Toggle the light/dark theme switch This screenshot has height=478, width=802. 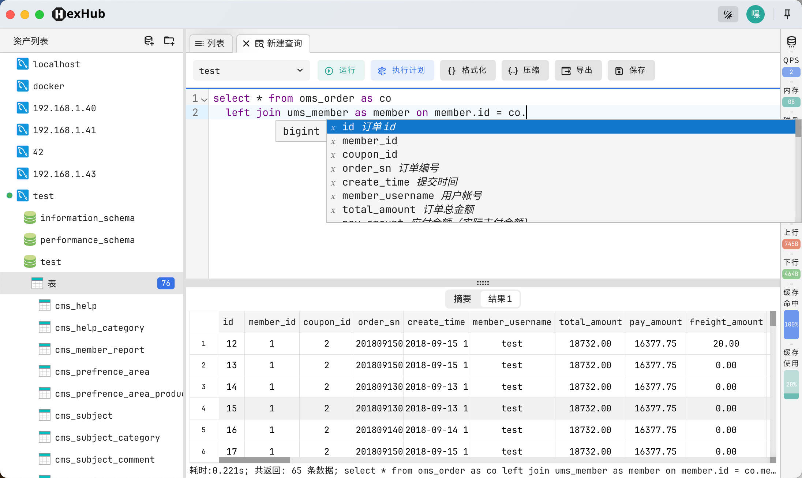point(728,14)
